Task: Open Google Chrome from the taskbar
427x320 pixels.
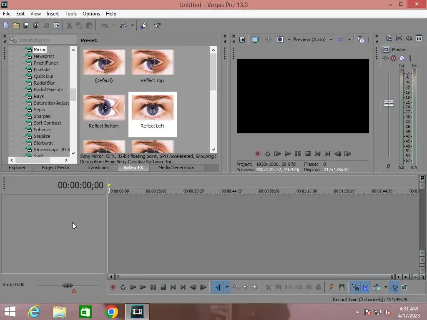Action: tap(111, 312)
